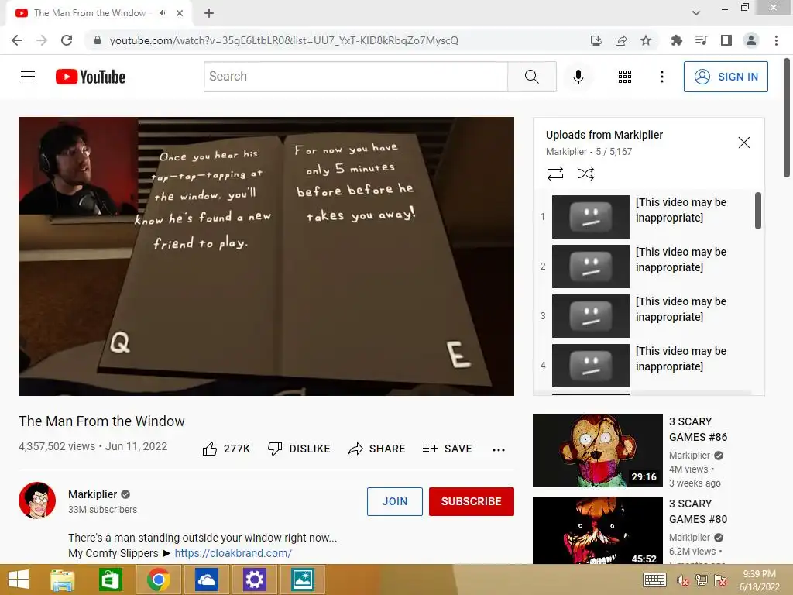Select playlist item number 3 thumbnail
This screenshot has width=793, height=595.
click(590, 316)
